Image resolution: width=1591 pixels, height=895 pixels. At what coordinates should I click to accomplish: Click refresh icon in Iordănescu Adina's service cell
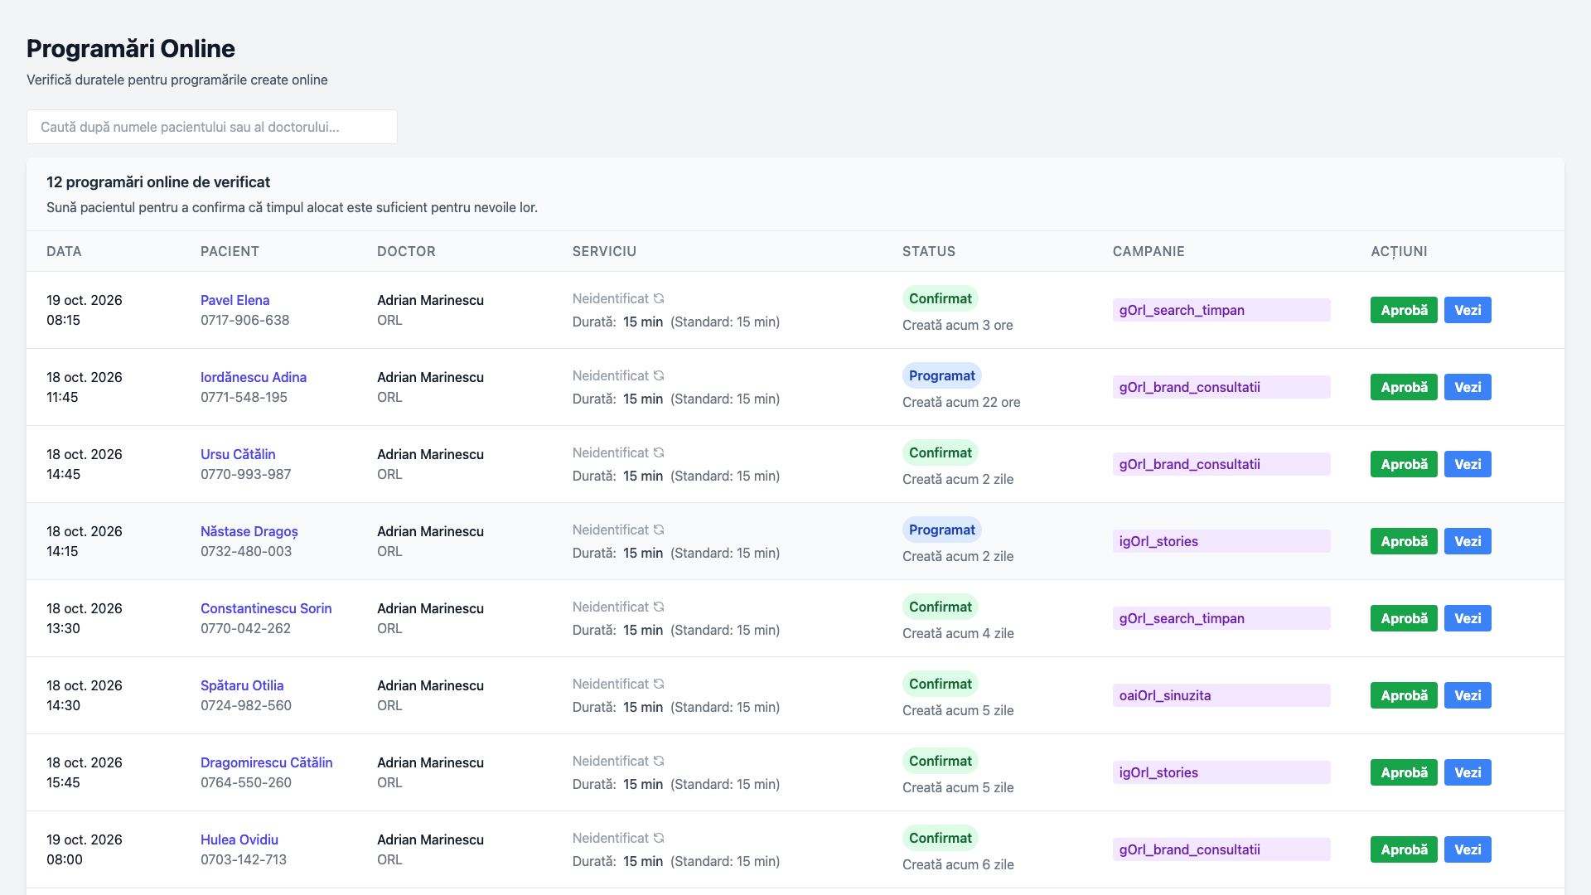[x=659, y=375]
